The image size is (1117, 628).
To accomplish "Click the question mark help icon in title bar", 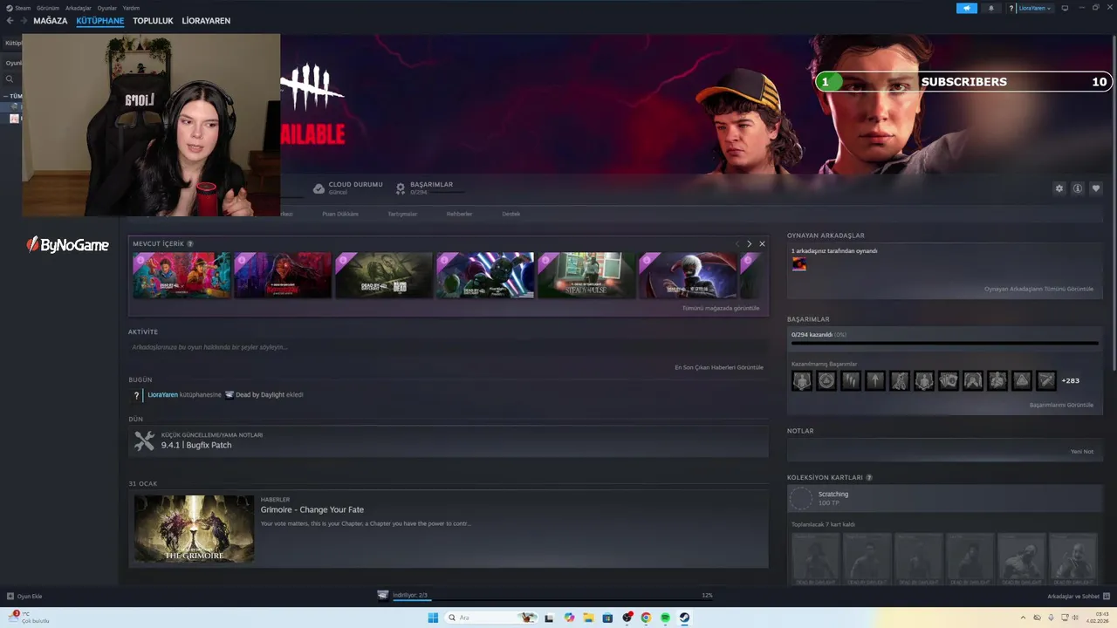I will [1011, 8].
